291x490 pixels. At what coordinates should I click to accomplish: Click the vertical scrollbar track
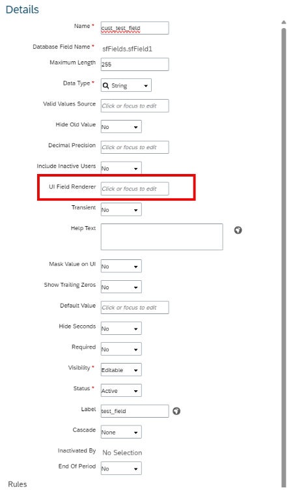click(x=283, y=256)
